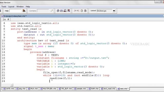The height and width of the screenshot is (92, 164).
Task: Click 'type mem is array' on line 11
Action: [37, 43]
